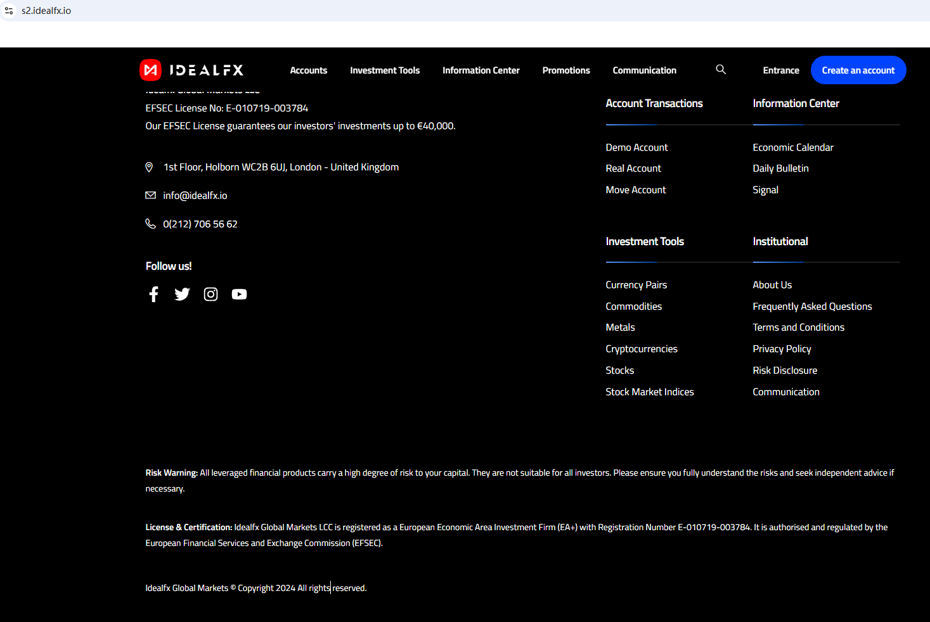The height and width of the screenshot is (622, 930).
Task: Click the License & Certification label
Action: (x=189, y=528)
